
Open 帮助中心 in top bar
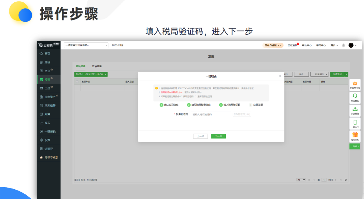tap(307, 45)
